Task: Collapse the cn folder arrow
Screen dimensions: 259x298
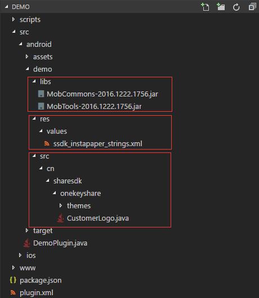Action: click(x=41, y=168)
